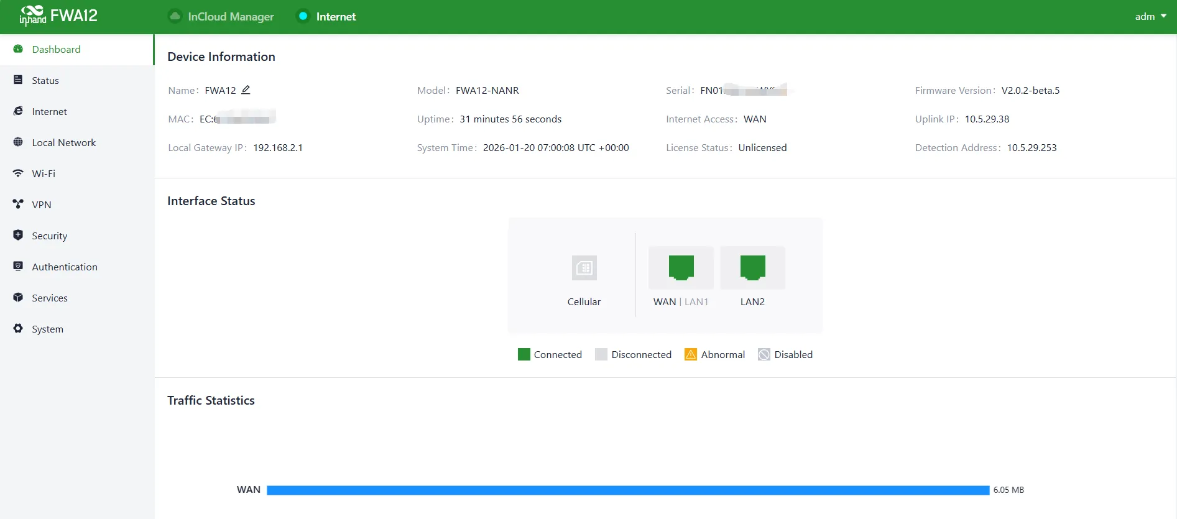Viewport: 1177px width, 519px height.
Task: Click the Wi-Fi signal icon in sidebar
Action: click(x=18, y=173)
